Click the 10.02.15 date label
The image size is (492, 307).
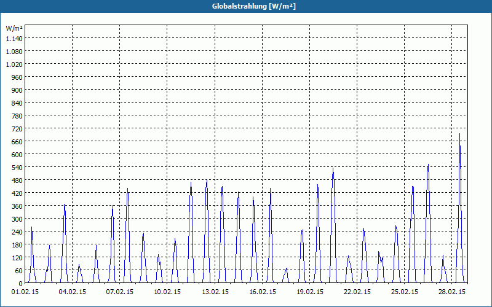tap(167, 292)
